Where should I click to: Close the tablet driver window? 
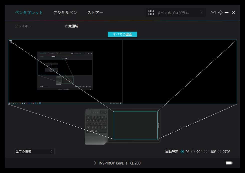(233, 13)
